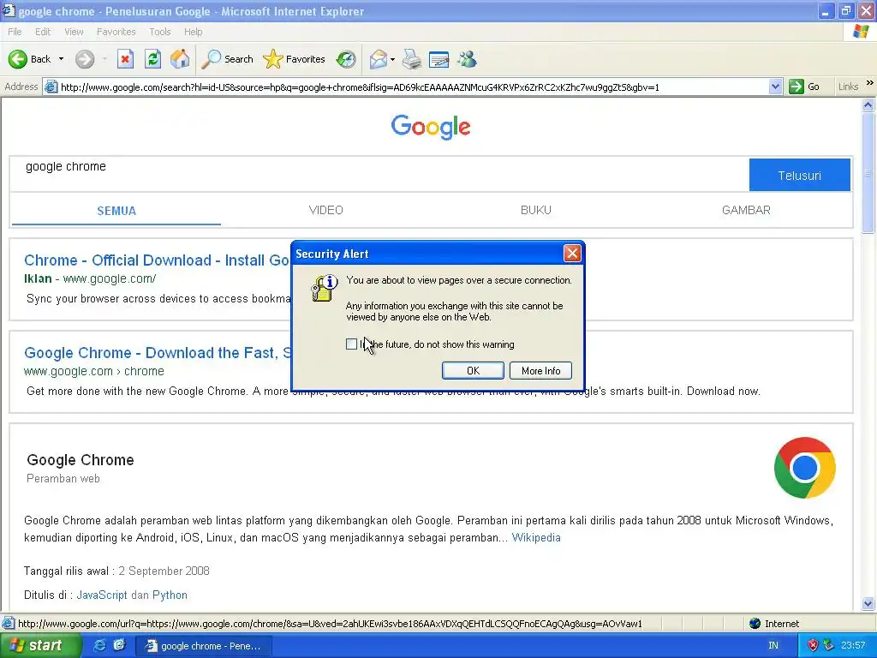The image size is (877, 658).
Task: Open Favorites star toolbar button
Action: [x=294, y=59]
